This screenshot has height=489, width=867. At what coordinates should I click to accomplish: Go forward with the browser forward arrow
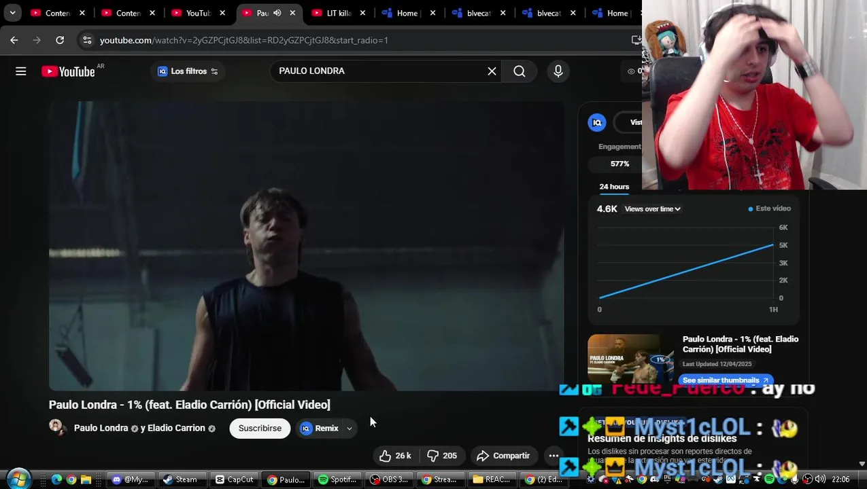point(37,40)
